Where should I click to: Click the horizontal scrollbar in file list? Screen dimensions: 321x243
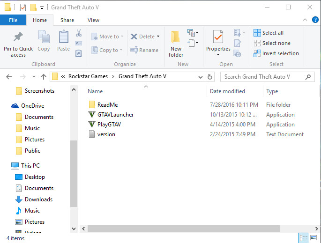(x=183, y=228)
